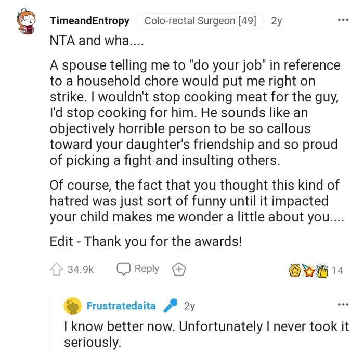Image resolution: width=364 pixels, height=354 pixels.
Task: Open the Frustratedaita username link
Action: (121, 306)
